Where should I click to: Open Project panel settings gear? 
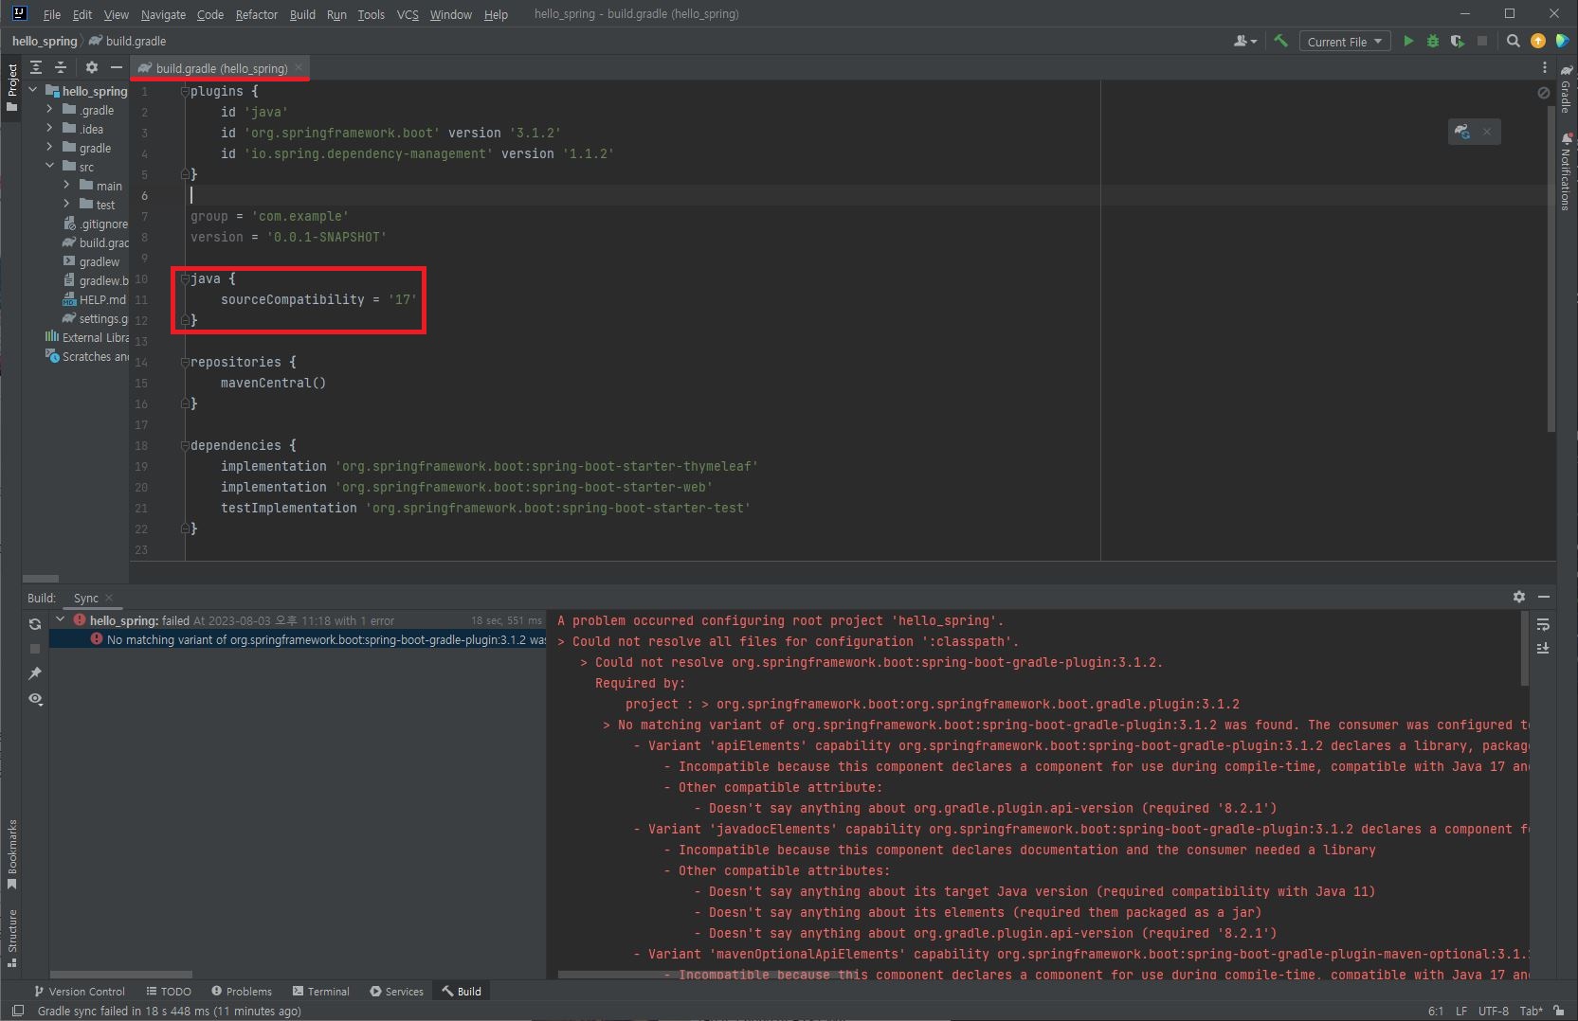(92, 67)
